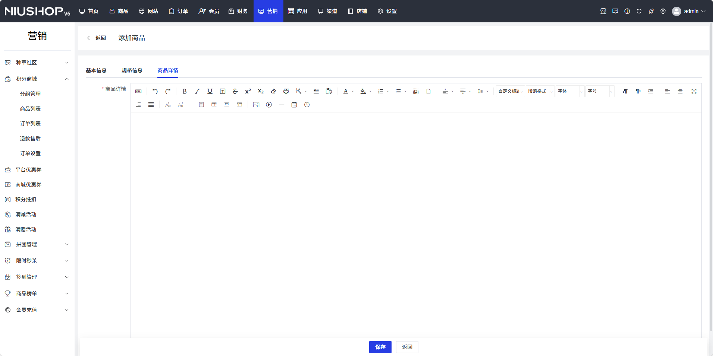Viewport: 713px width, 356px height.
Task: Click the fullscreen editor icon
Action: pos(694,91)
